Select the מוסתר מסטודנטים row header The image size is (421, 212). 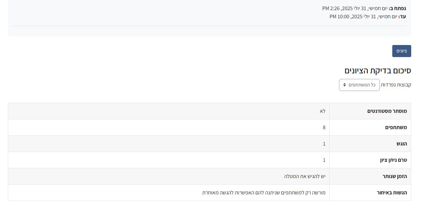coord(387,111)
